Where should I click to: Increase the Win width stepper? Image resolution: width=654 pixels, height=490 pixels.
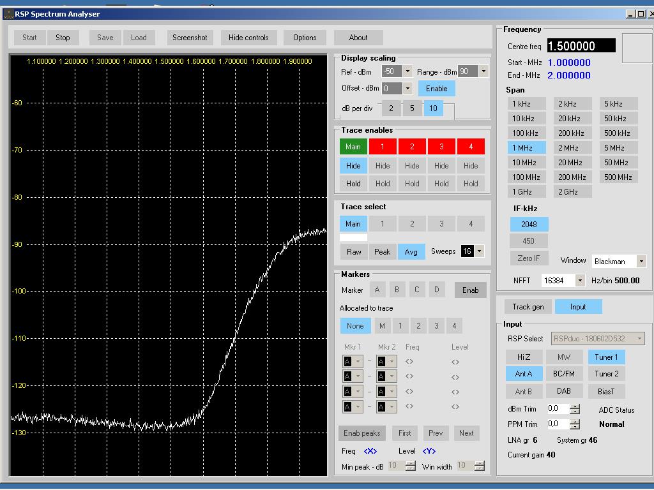pos(480,463)
